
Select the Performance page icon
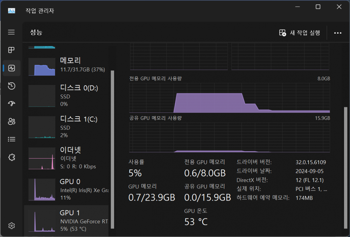pyautogui.click(x=12, y=68)
